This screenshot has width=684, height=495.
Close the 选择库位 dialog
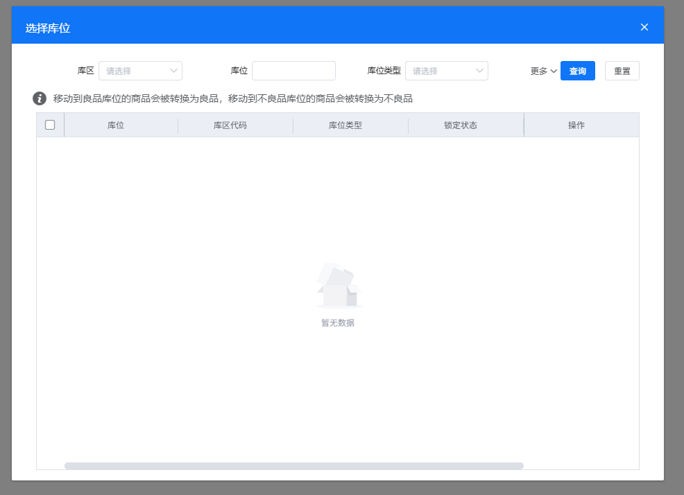point(644,28)
